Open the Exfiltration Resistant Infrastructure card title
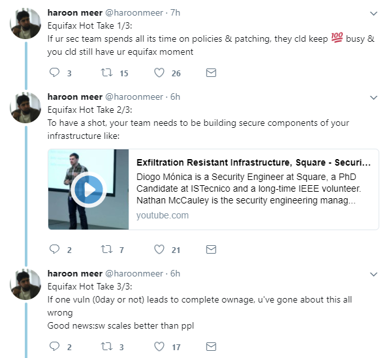 point(254,162)
